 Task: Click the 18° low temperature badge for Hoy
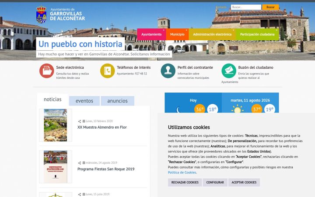[213, 109]
